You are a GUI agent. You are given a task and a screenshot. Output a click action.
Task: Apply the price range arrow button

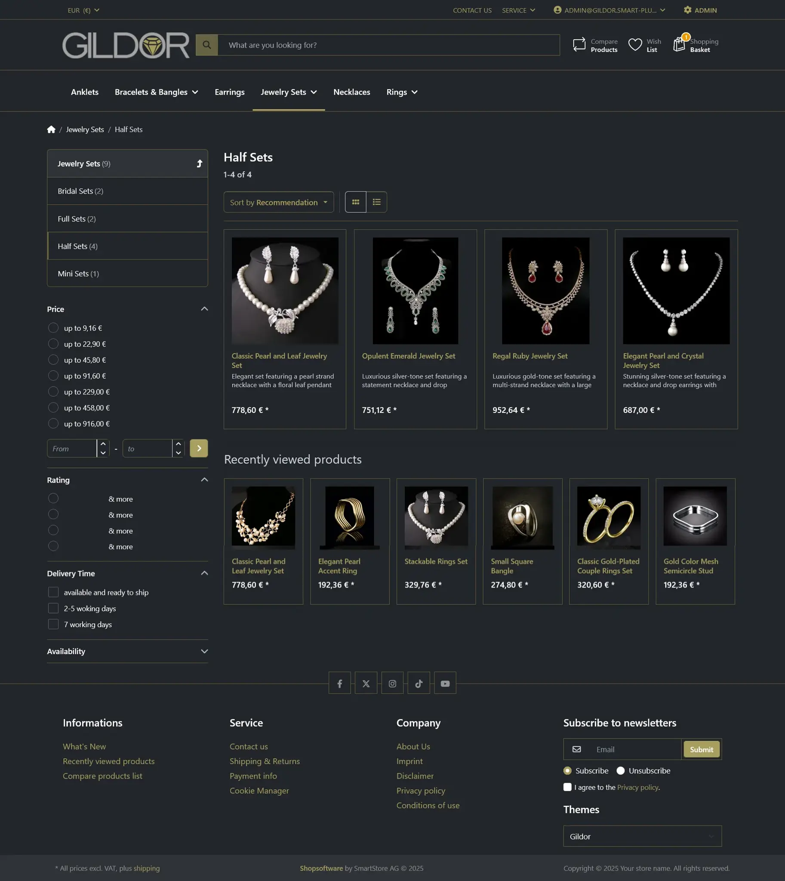tap(199, 448)
